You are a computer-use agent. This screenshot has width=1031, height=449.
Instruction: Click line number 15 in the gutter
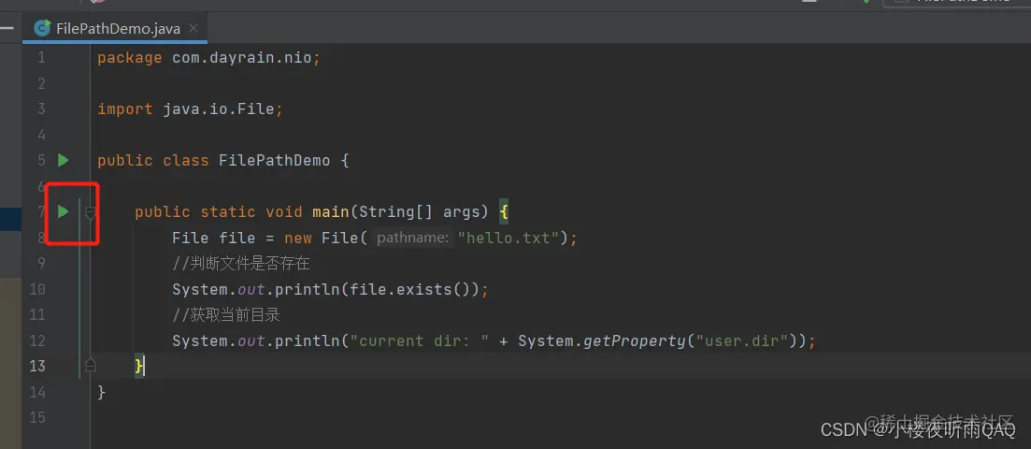tap(36, 417)
